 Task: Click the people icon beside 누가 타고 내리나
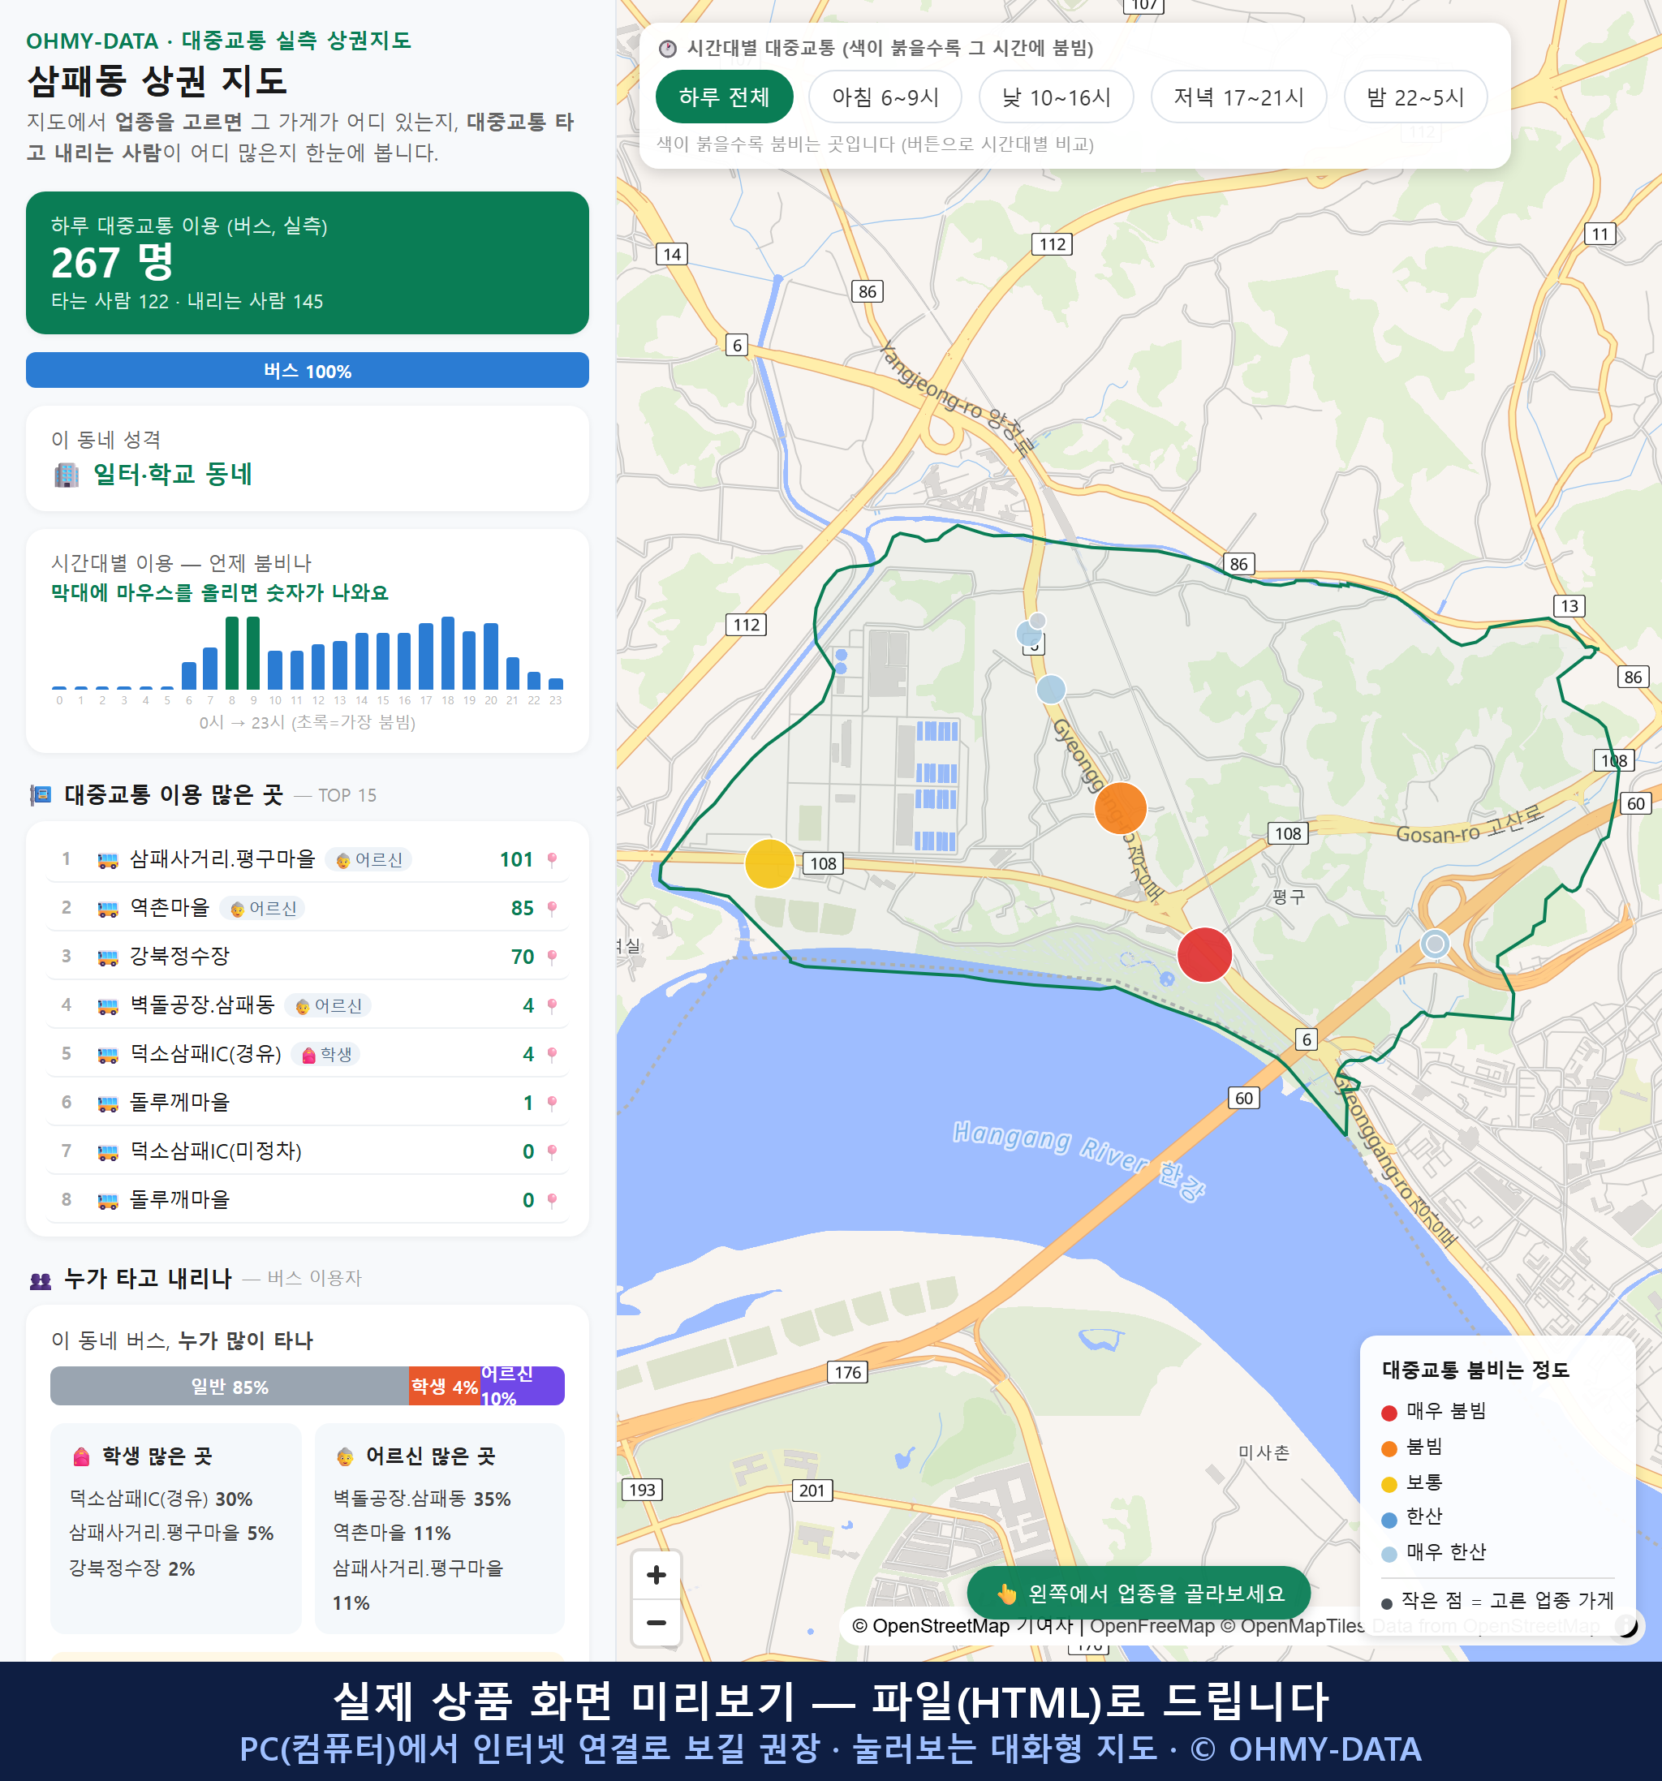click(x=41, y=1280)
